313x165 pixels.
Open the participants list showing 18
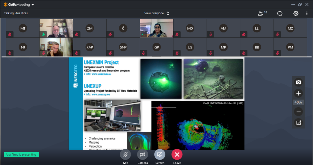click(x=262, y=13)
